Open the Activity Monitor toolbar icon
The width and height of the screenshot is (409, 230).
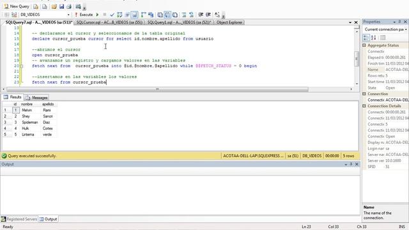tap(78, 6)
